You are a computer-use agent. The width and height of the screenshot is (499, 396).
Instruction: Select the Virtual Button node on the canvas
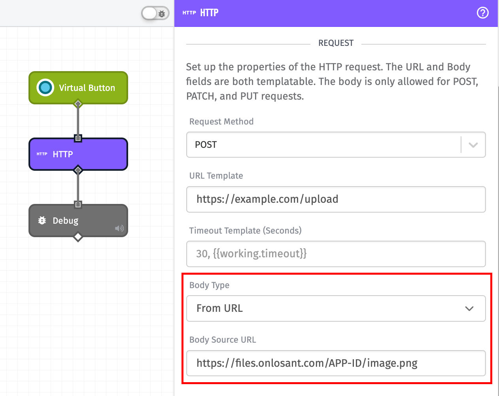tap(78, 88)
